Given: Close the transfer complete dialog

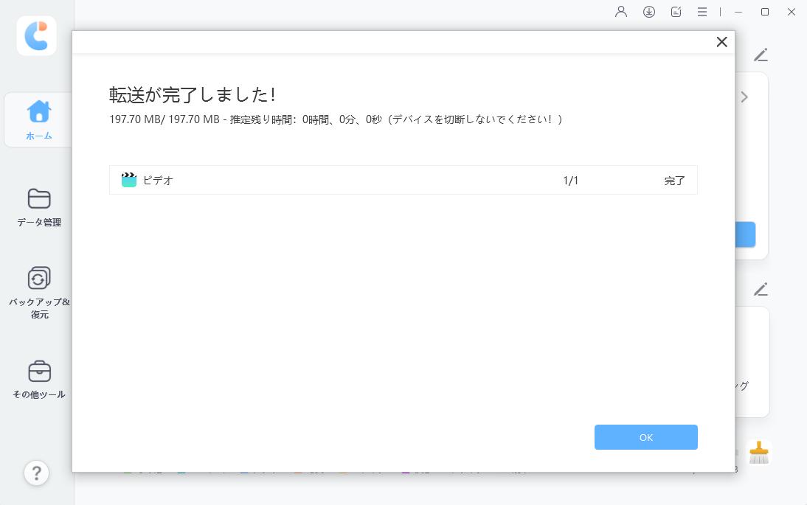Looking at the screenshot, I should coord(721,42).
